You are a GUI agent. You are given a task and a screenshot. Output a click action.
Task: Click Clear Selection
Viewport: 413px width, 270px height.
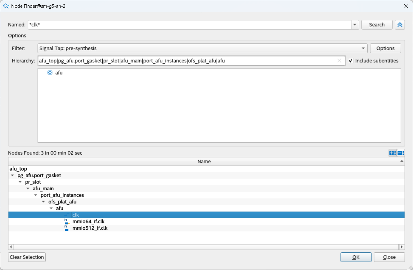pos(27,257)
